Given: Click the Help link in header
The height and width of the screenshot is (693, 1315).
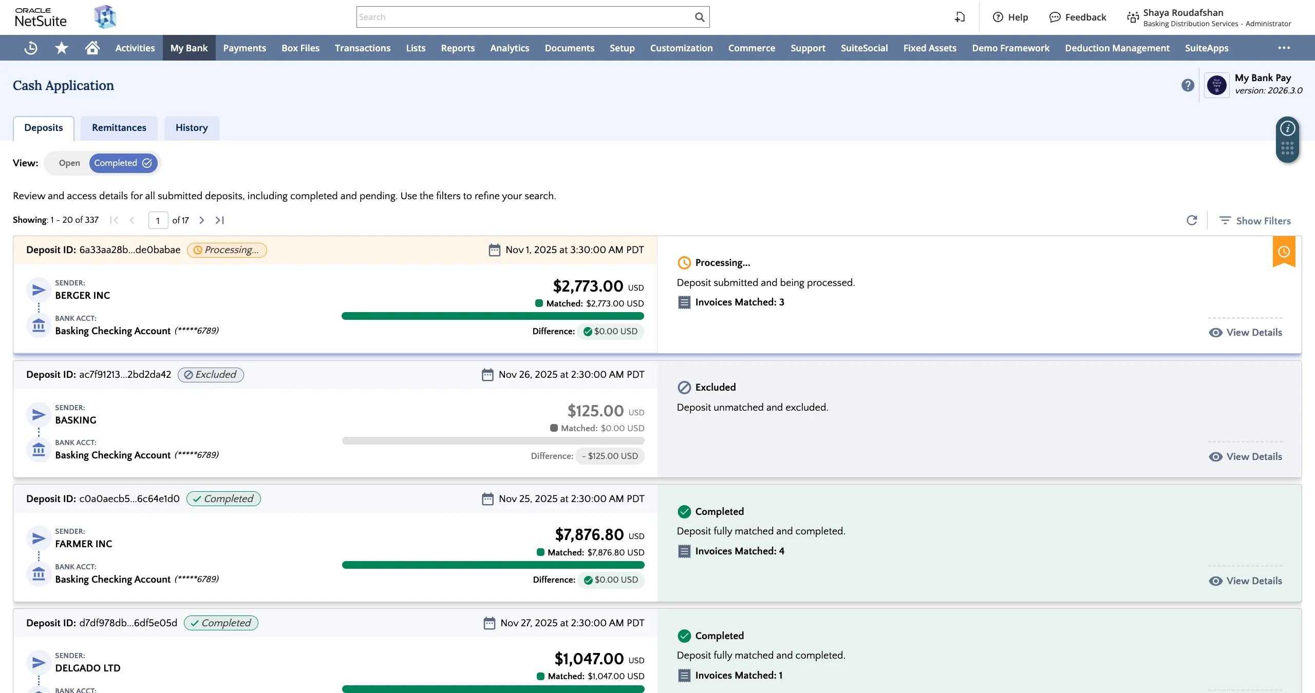Looking at the screenshot, I should click(x=1018, y=17).
